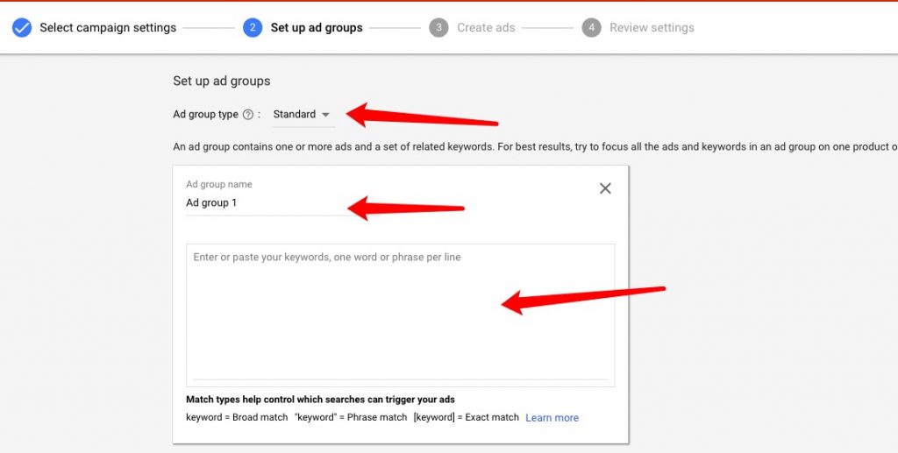Viewport: 898px width, 453px height.
Task: Click the Ad group name label
Action: point(218,184)
